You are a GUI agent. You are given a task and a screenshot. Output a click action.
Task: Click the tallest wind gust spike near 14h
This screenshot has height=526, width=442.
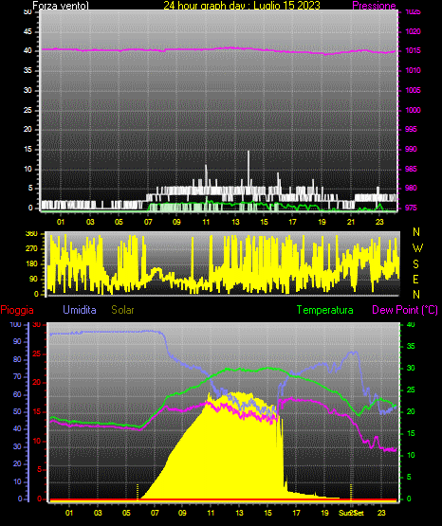[249, 168]
